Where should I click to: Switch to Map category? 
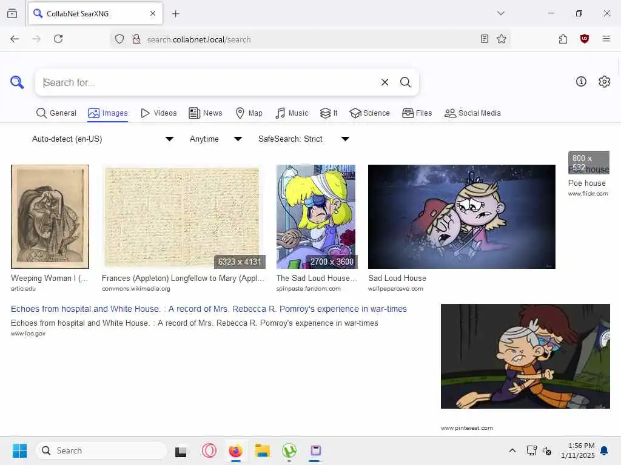249,113
